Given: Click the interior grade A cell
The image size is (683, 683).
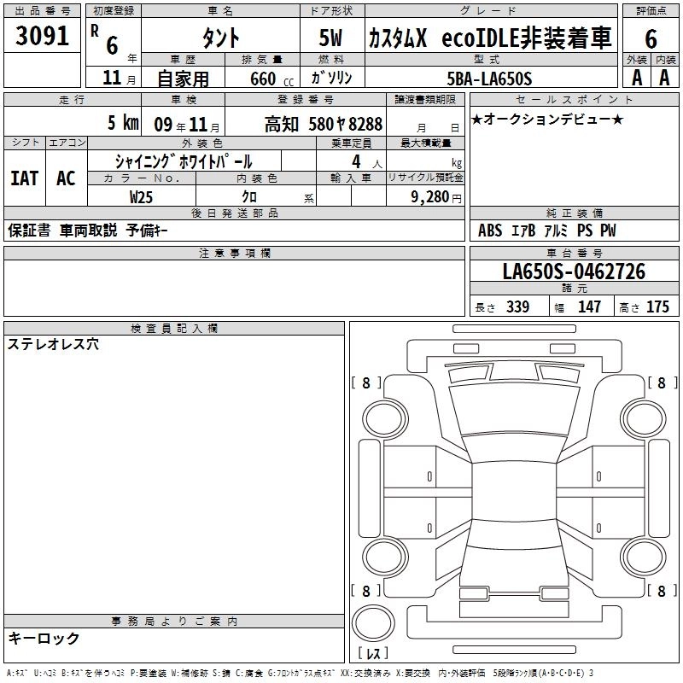Looking at the screenshot, I should point(664,77).
